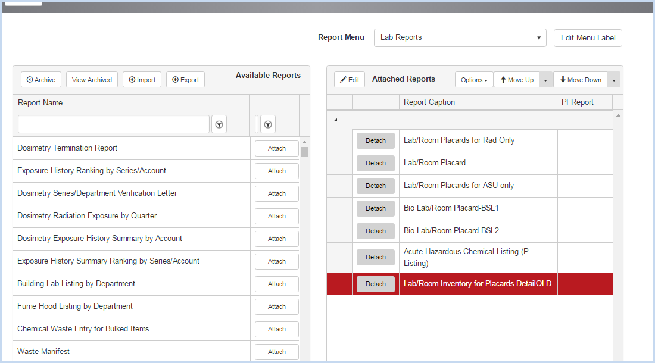Screen dimensions: 655x363
Task: Click the Edit Menu Label button
Action: pyautogui.click(x=588, y=38)
